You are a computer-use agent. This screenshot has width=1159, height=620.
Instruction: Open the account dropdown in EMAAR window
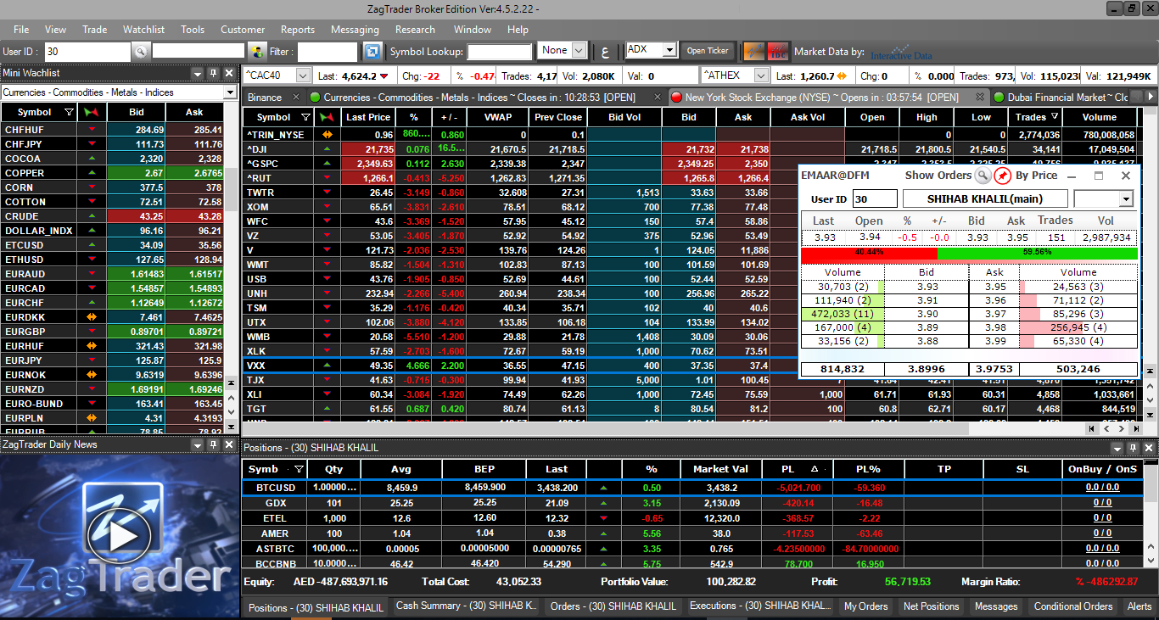coord(1126,199)
